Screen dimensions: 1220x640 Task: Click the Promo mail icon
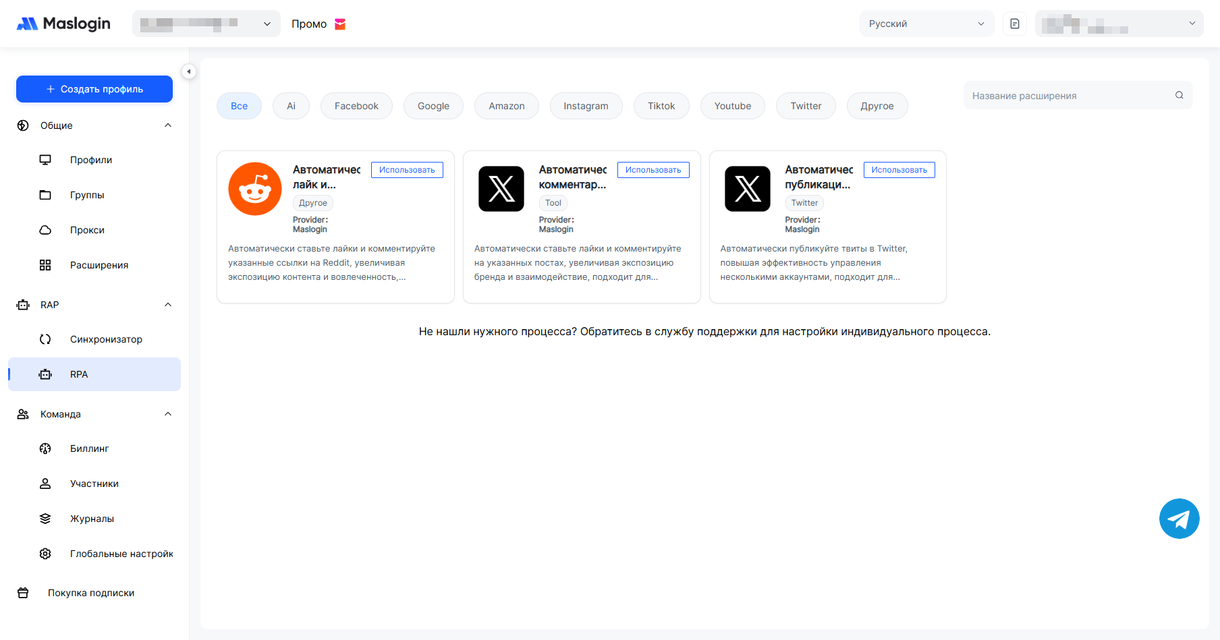[x=340, y=24]
